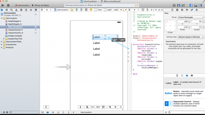Open the Show Frame Rectangle dropdown
Viewport: 205px width, 115px height.
pyautogui.click(x=190, y=17)
